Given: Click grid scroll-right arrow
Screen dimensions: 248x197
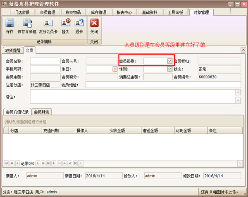Looking at the screenshot, I should click(x=240, y=163).
